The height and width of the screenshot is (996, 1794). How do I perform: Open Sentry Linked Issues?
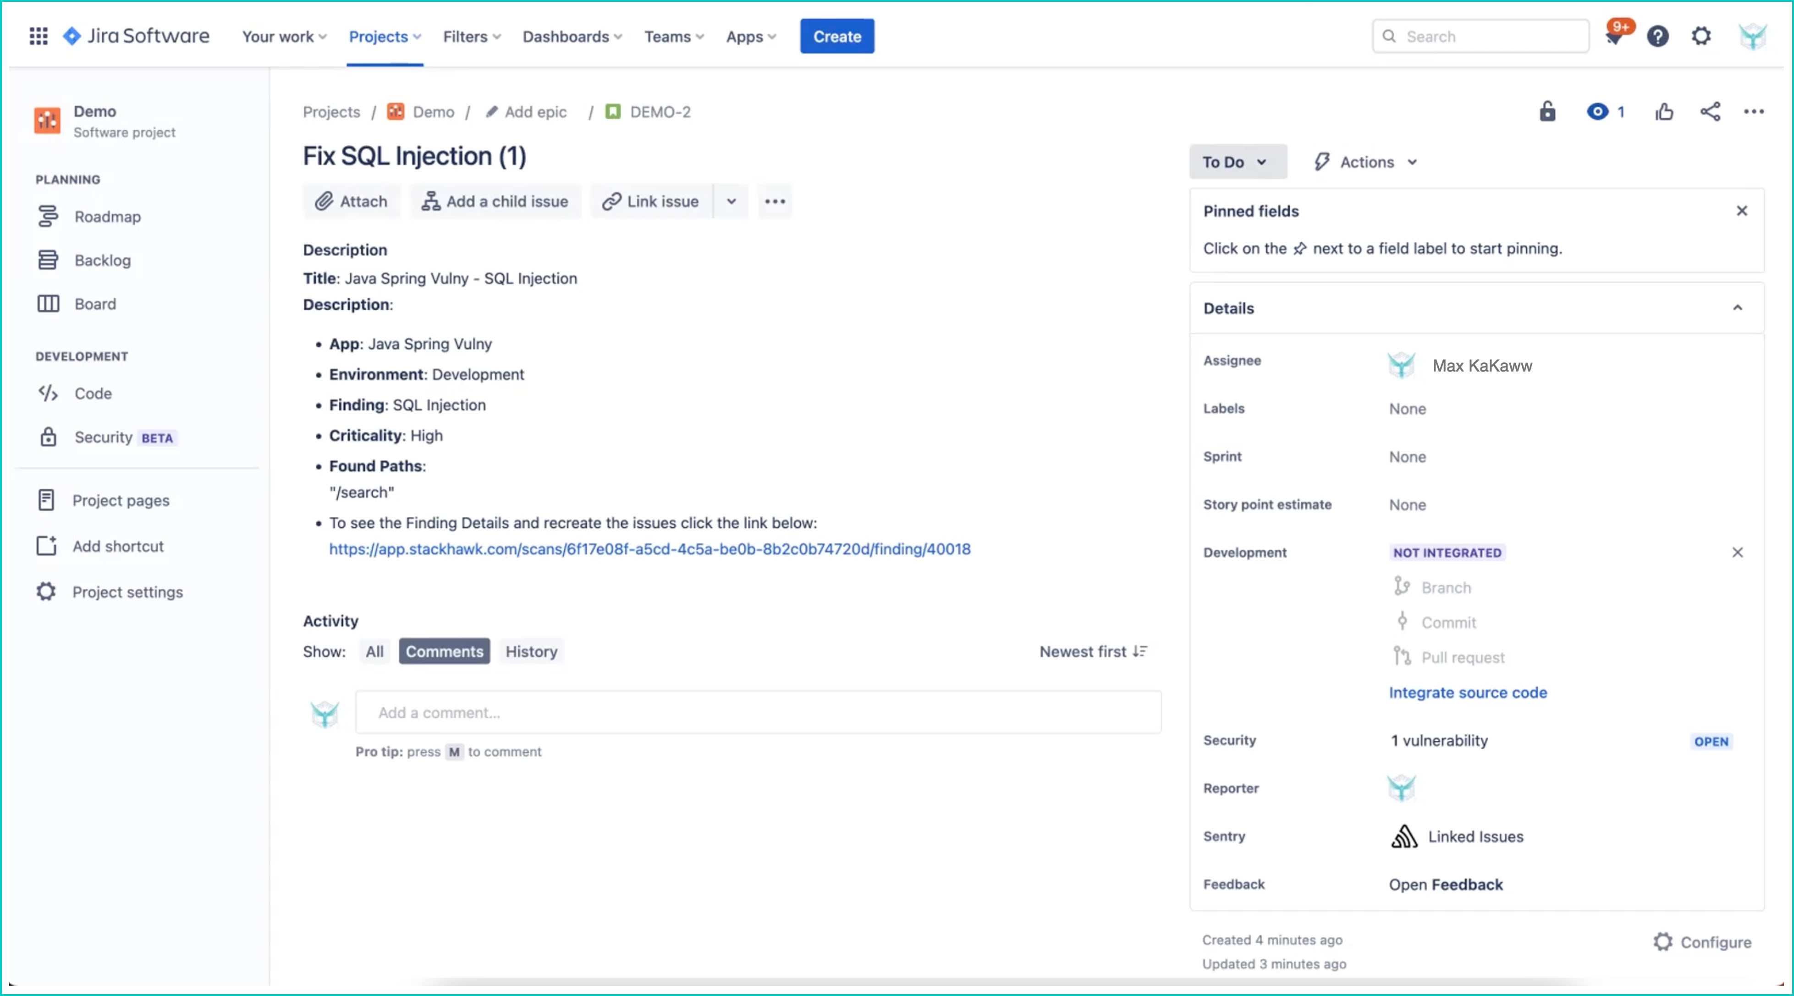[1457, 837]
